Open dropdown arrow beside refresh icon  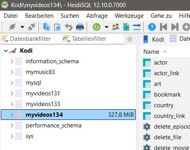pos(106,27)
